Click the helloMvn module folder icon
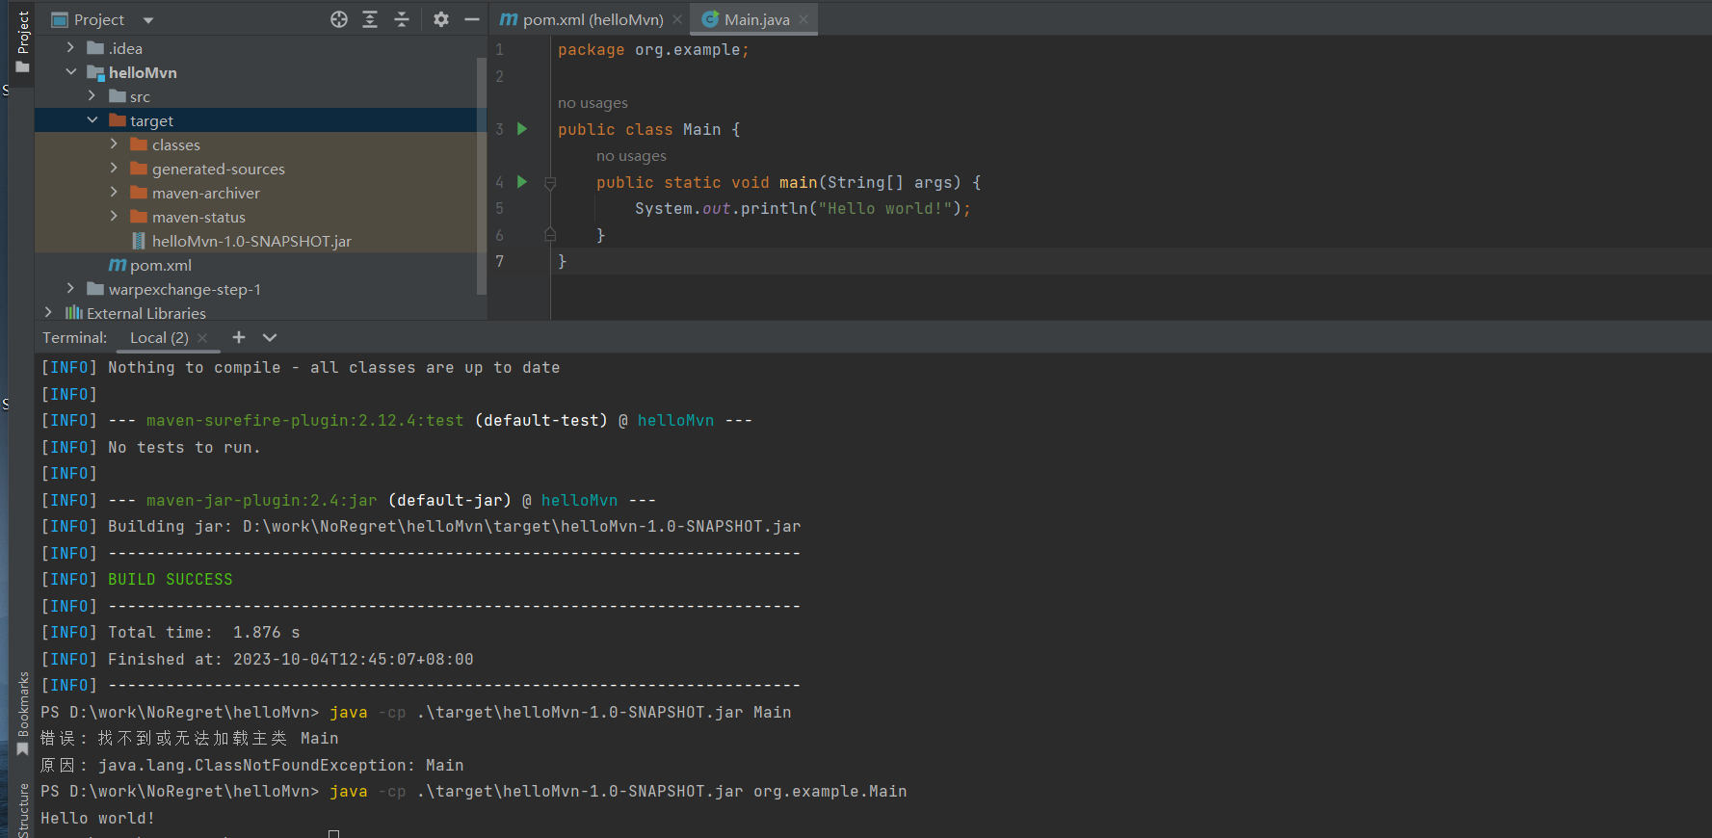Screen dimensions: 1712x838 pyautogui.click(x=95, y=72)
